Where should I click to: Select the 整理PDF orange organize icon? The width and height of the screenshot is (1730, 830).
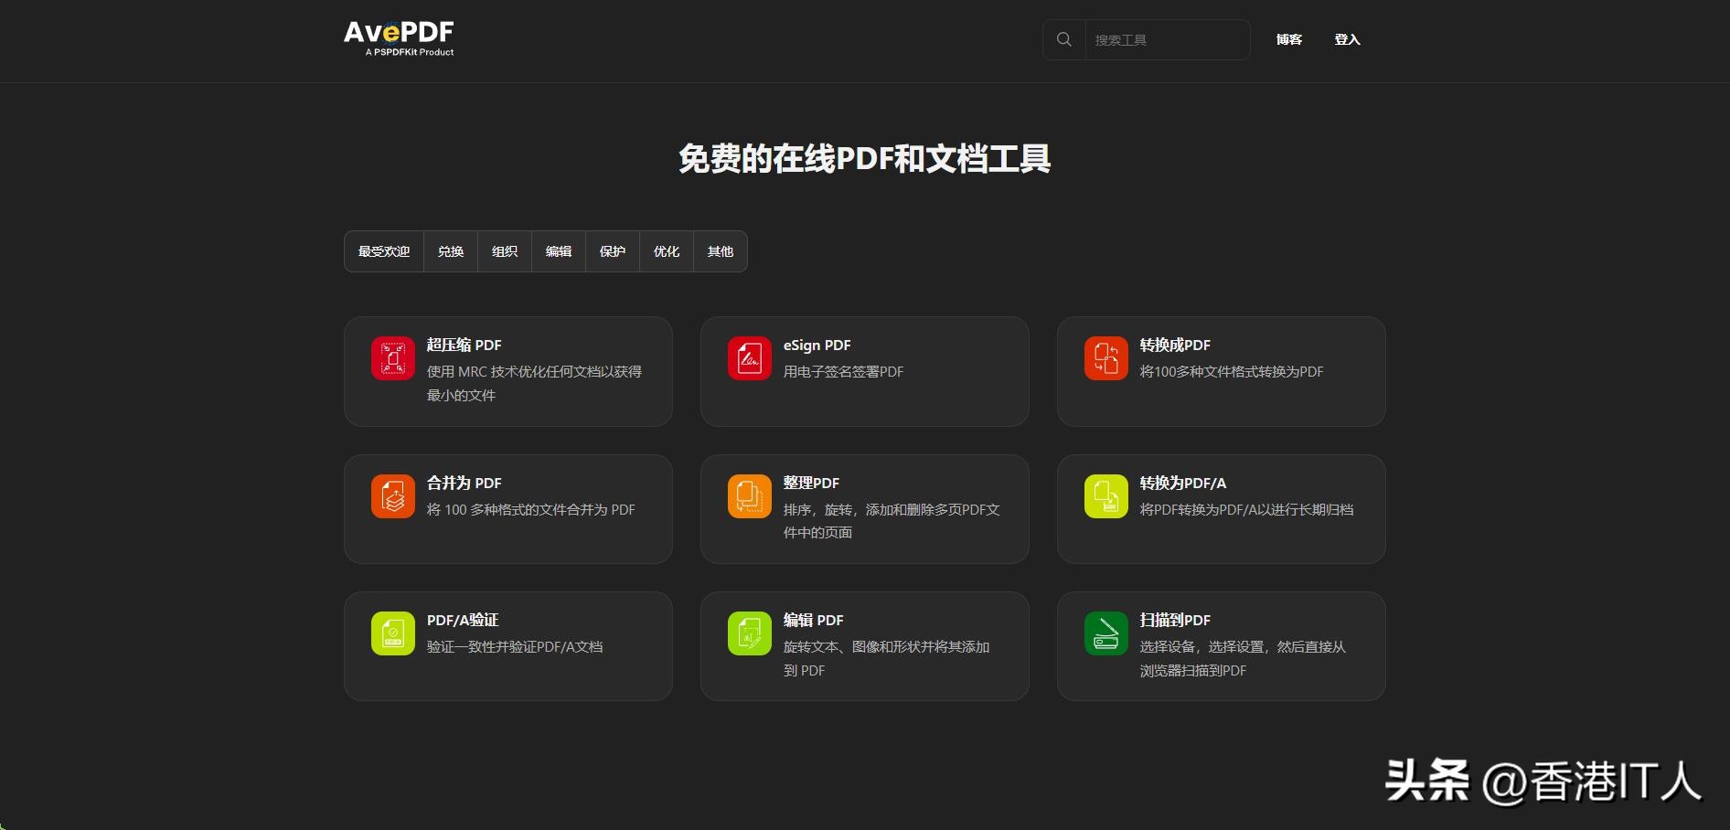[749, 495]
